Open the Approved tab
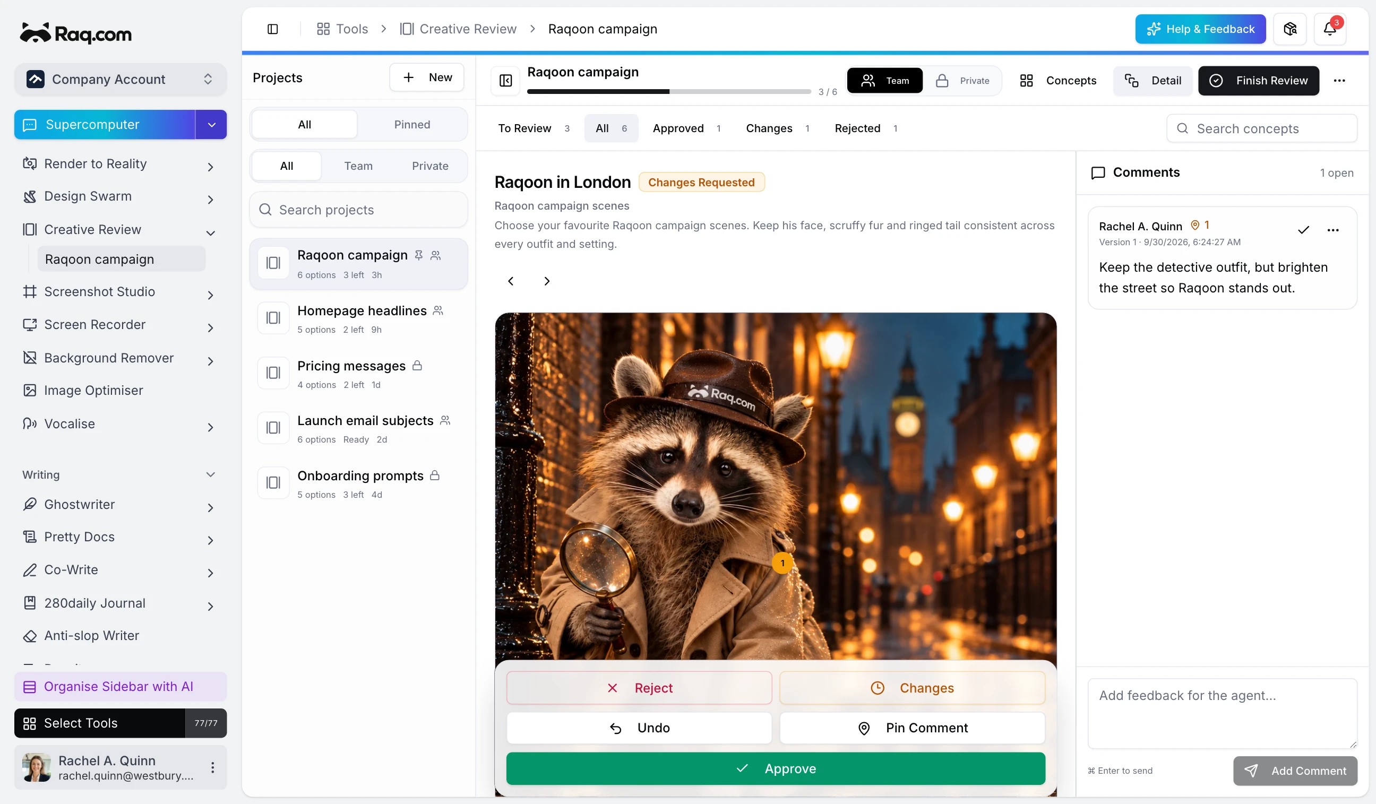Screen dimensions: 1376x804 tap(686, 128)
